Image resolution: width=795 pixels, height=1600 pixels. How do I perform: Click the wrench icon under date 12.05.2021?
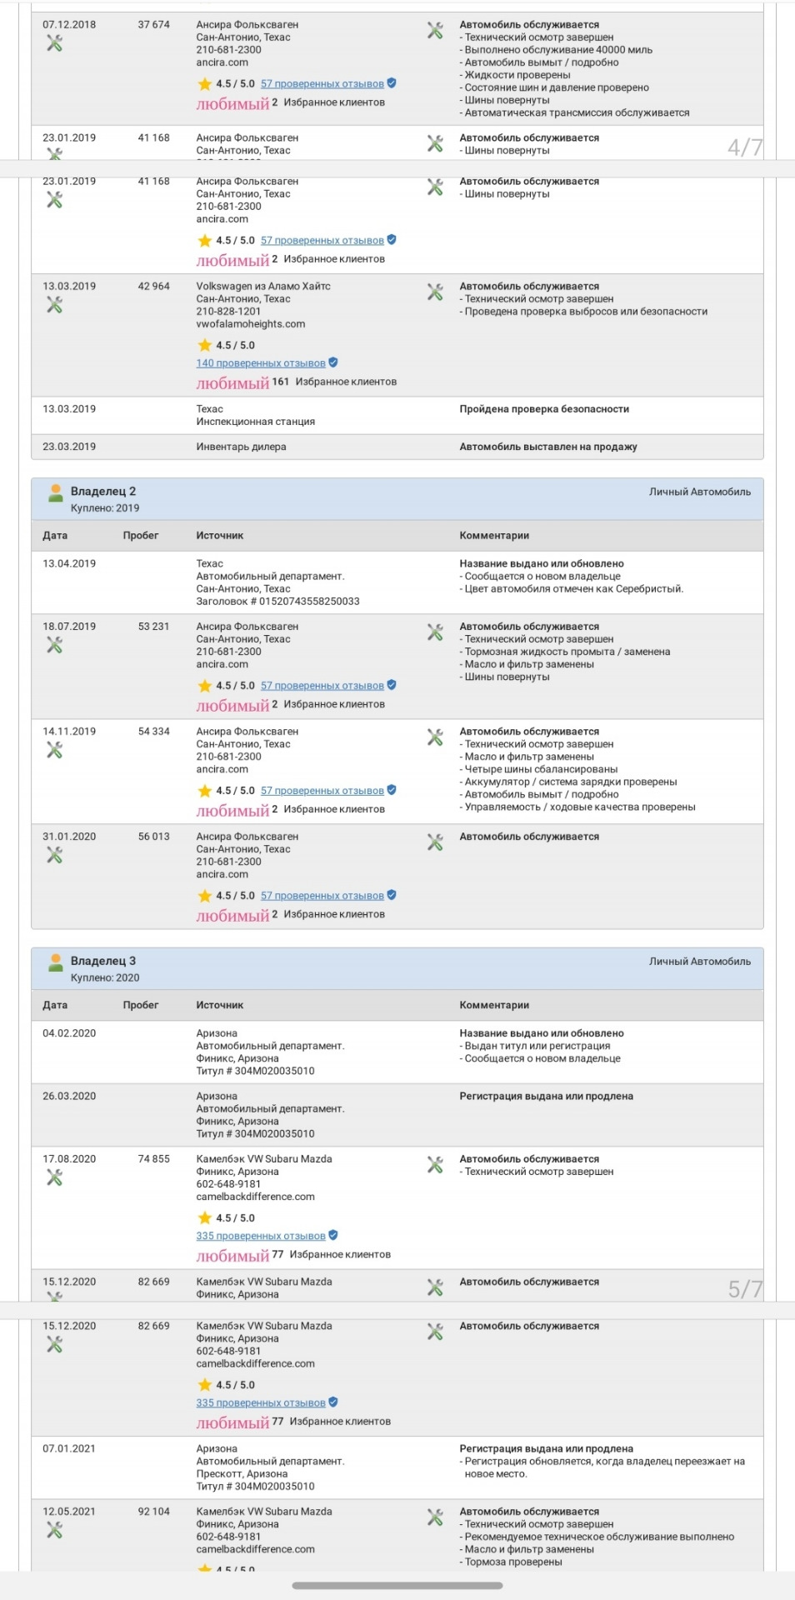(54, 1529)
